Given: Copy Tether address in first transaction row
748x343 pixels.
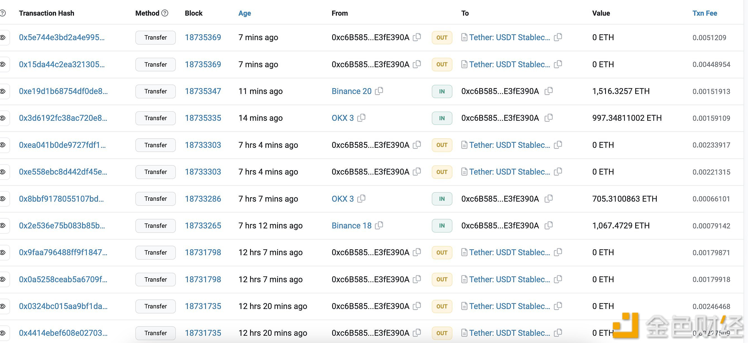Looking at the screenshot, I should pyautogui.click(x=558, y=37).
